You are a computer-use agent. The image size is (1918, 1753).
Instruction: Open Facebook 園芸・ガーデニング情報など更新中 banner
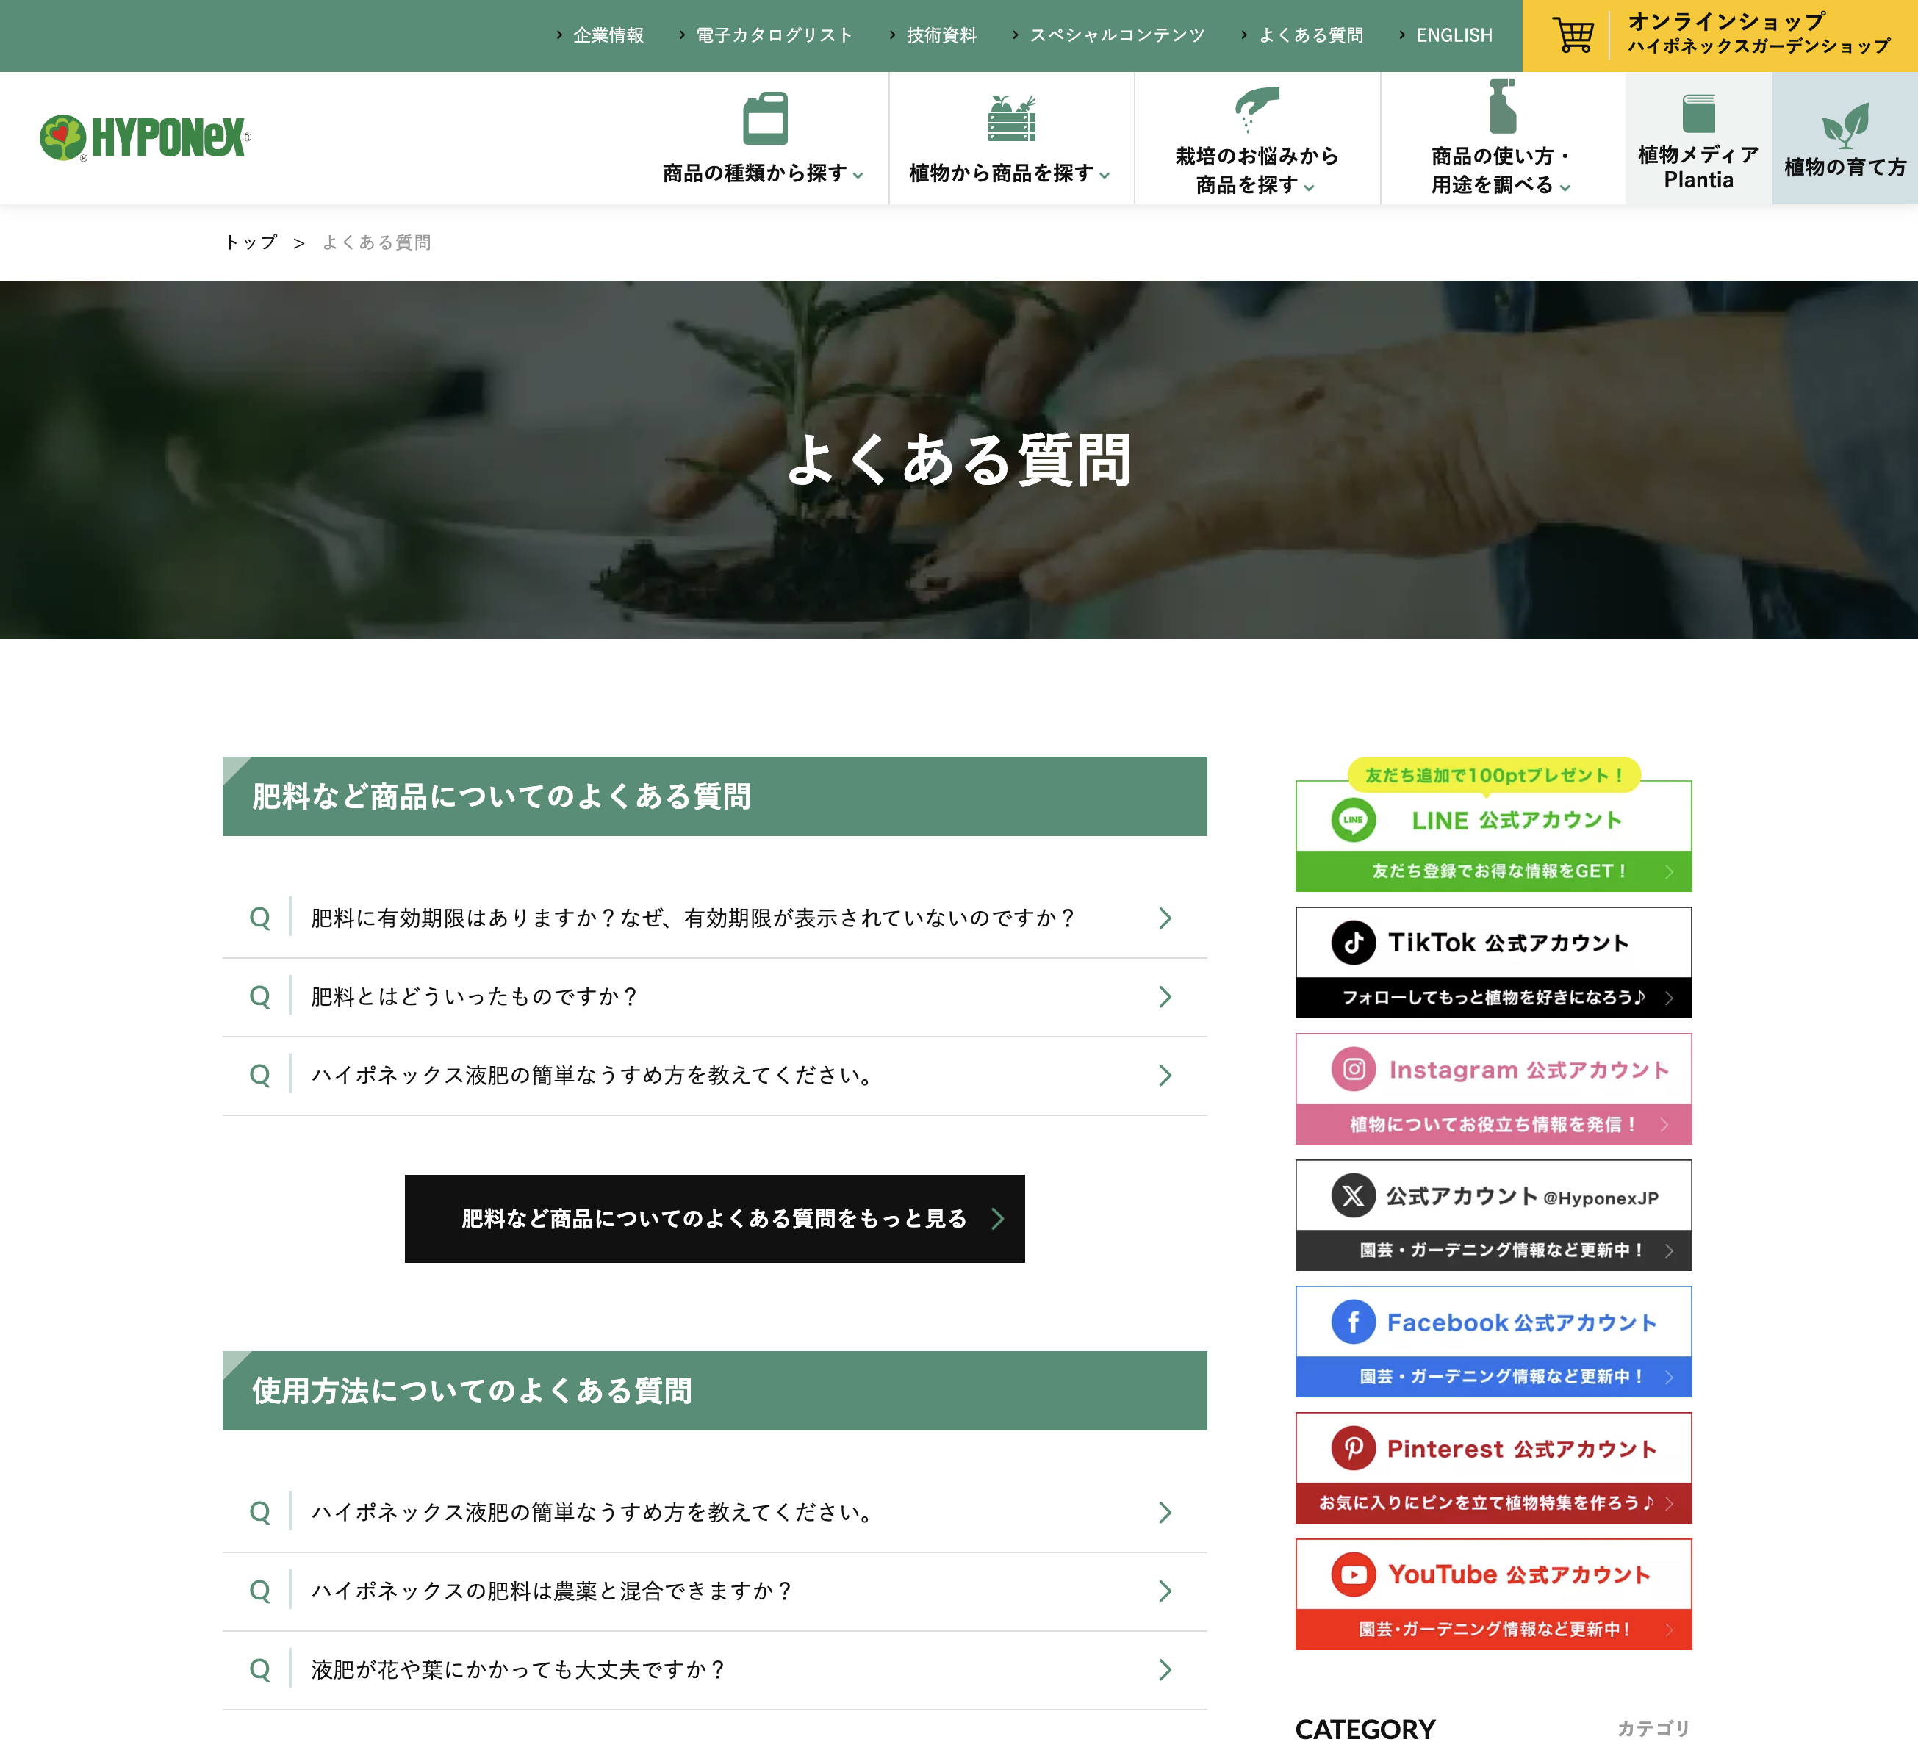pos(1494,1378)
